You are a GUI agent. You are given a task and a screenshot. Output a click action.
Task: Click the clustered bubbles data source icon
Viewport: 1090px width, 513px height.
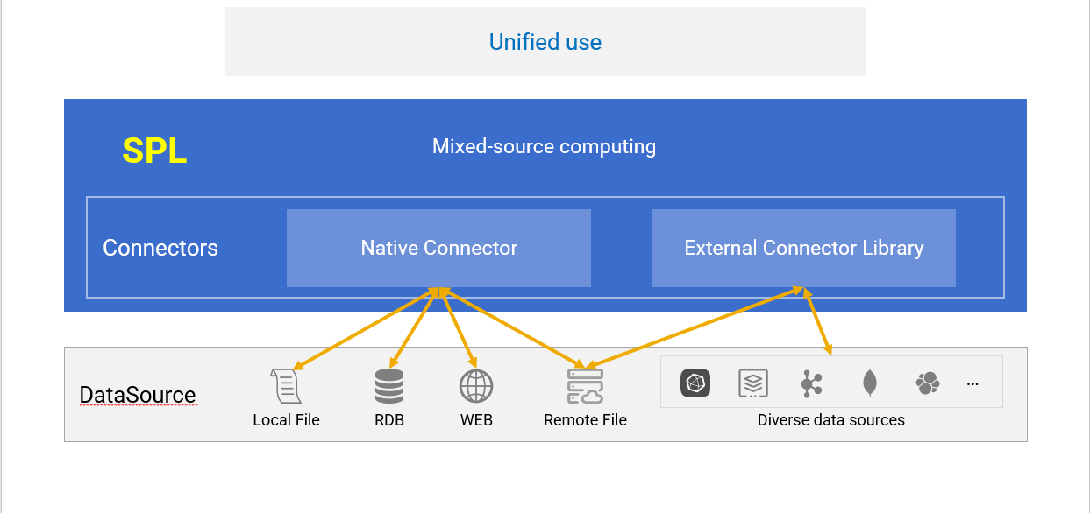coord(927,383)
